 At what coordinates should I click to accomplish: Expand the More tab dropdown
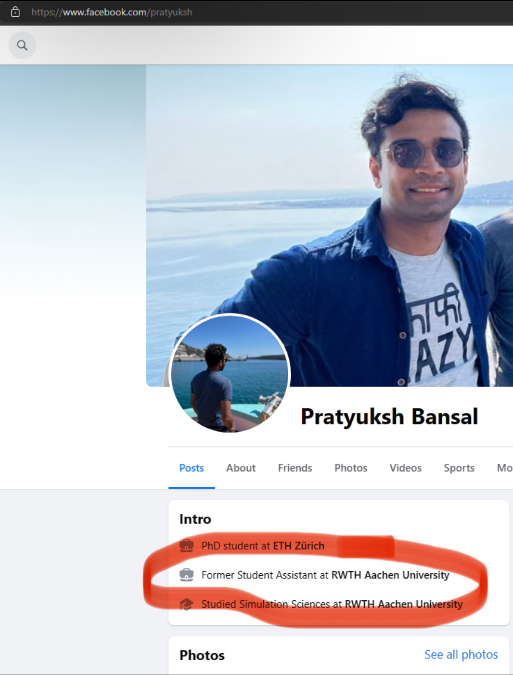coord(504,468)
